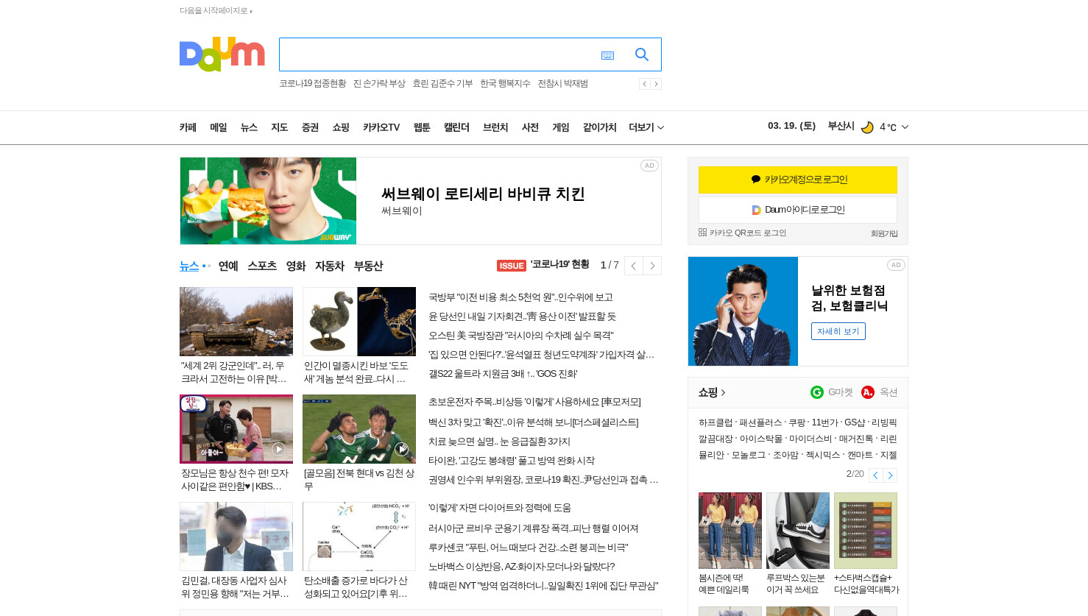Open '코로나19' 현황 issue link

[559, 264]
